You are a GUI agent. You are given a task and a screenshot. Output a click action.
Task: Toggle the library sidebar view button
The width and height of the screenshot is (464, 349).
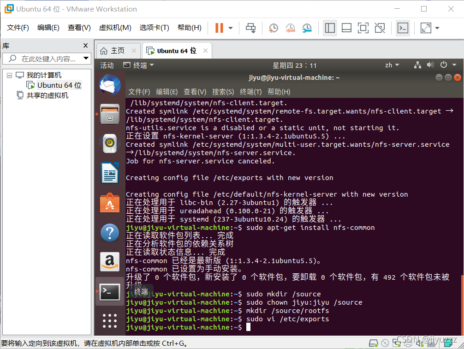tap(330, 28)
